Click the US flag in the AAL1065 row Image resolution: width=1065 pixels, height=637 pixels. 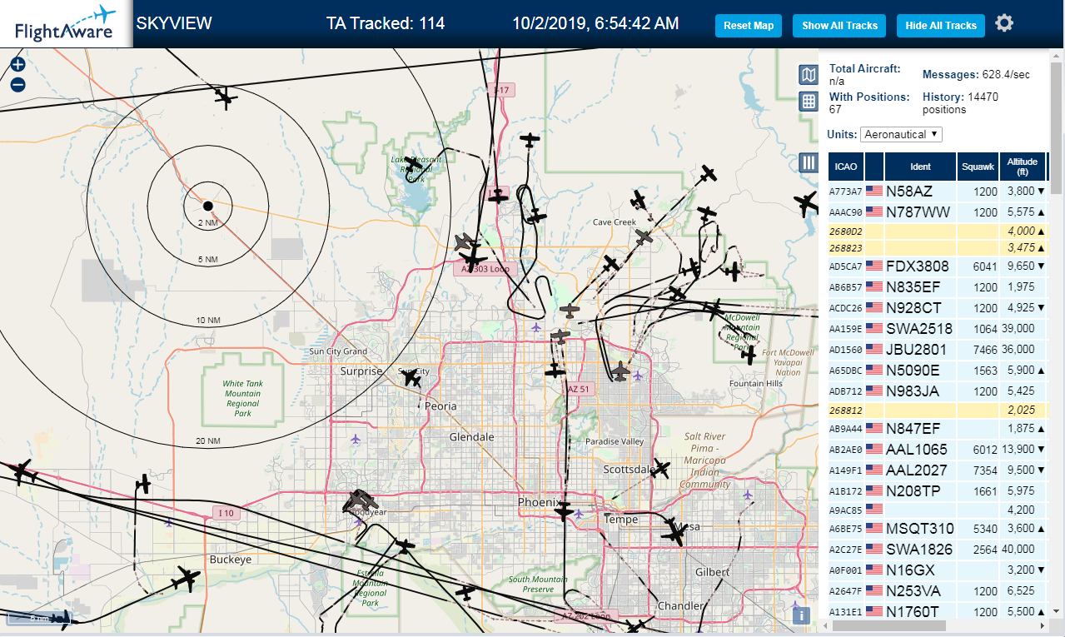click(x=874, y=450)
